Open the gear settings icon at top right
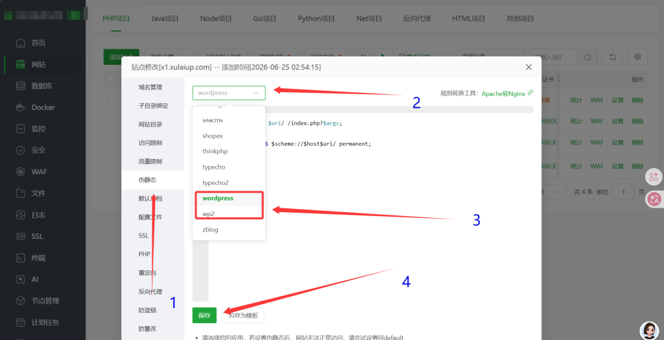Viewport: 664px width, 340px height. 638,57
